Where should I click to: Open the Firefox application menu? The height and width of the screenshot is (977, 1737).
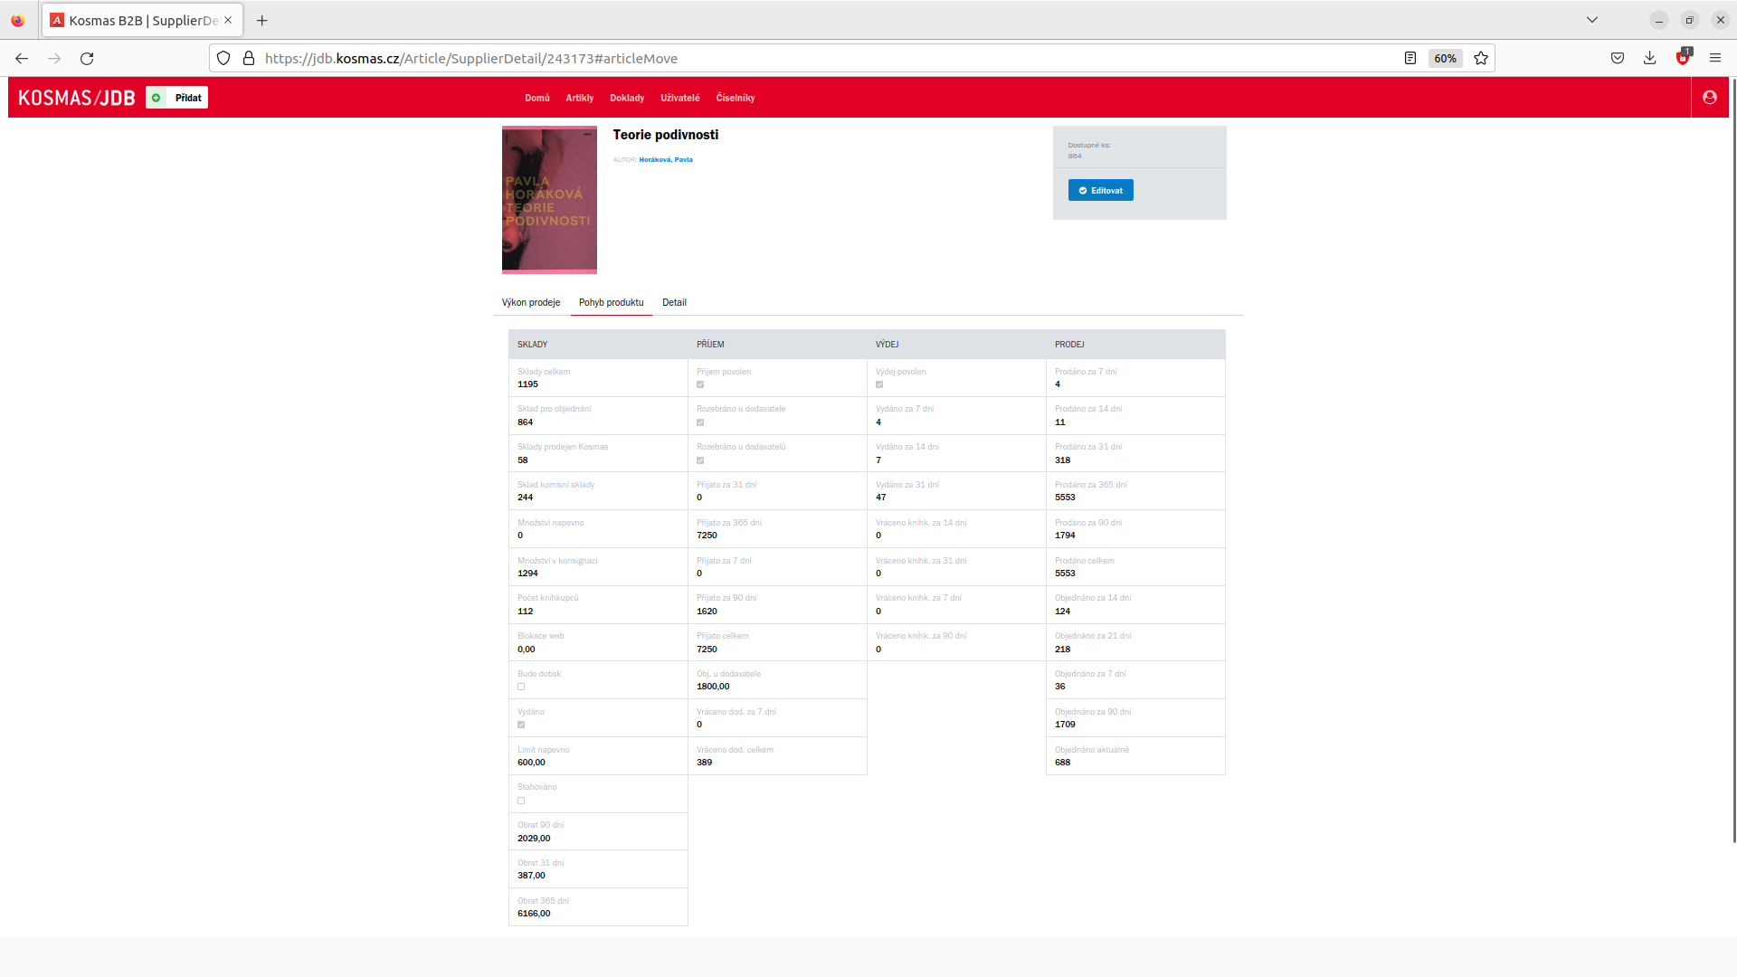click(x=1714, y=58)
